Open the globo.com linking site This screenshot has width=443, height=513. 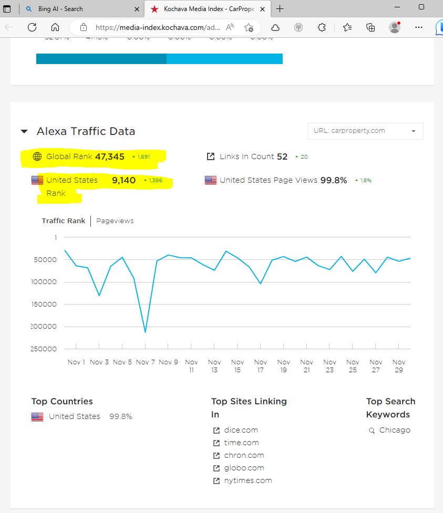[244, 468]
